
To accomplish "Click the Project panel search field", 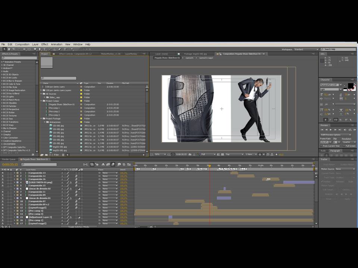I will pos(59,78).
